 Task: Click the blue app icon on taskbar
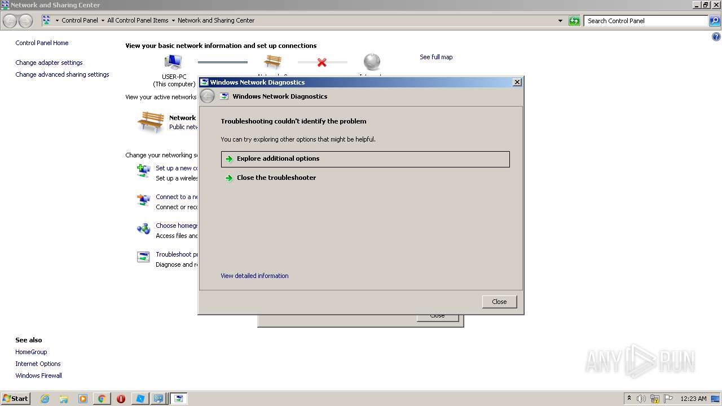coord(140,399)
